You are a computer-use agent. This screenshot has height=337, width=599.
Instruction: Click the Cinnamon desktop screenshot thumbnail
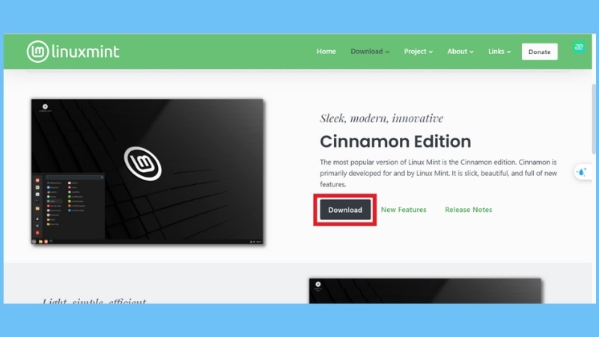click(148, 171)
